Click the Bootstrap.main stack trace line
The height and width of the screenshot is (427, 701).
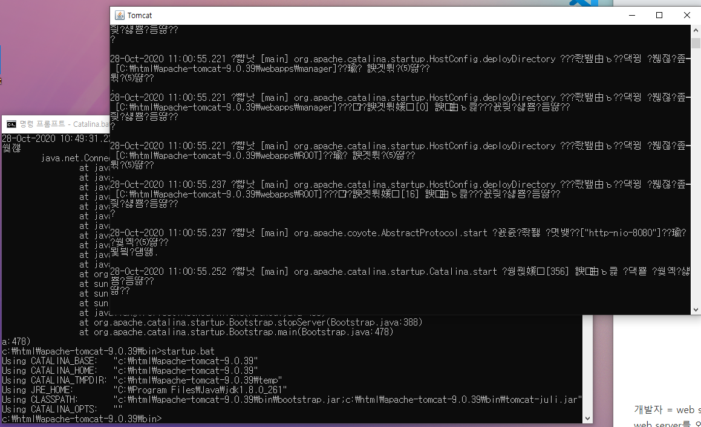tap(236, 332)
